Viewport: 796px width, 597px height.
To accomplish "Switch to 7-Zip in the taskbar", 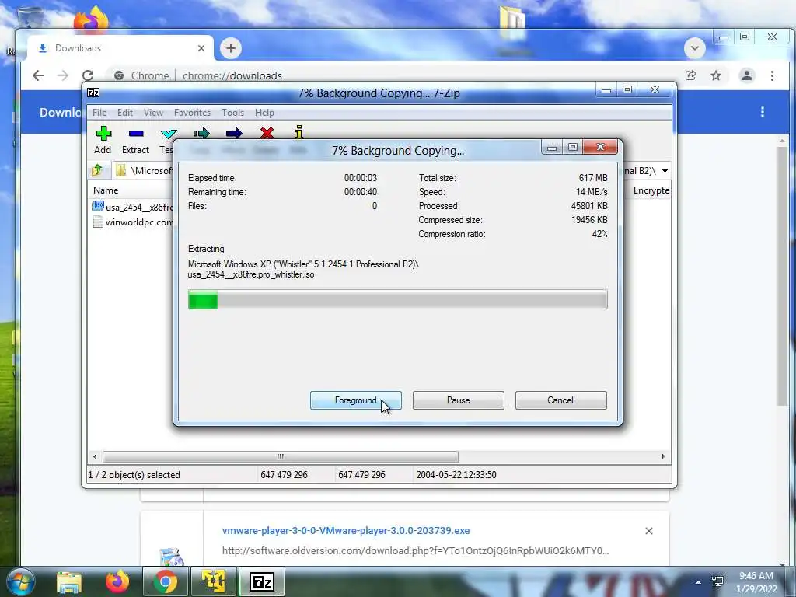I will (262, 581).
